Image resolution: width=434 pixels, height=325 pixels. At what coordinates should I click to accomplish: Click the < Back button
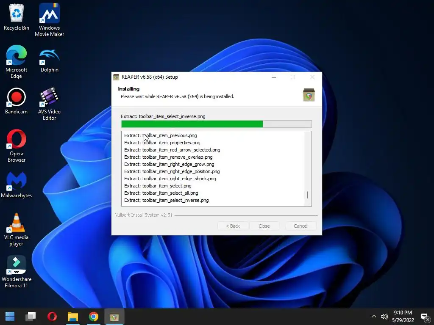(233, 226)
